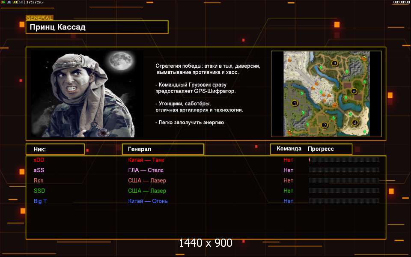
Task: Click the loading progress bar for xDD
Action: click(x=344, y=160)
